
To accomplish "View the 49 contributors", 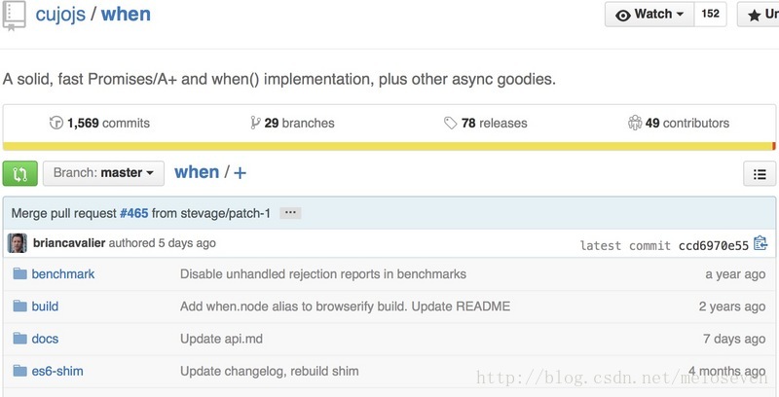I will [x=679, y=123].
